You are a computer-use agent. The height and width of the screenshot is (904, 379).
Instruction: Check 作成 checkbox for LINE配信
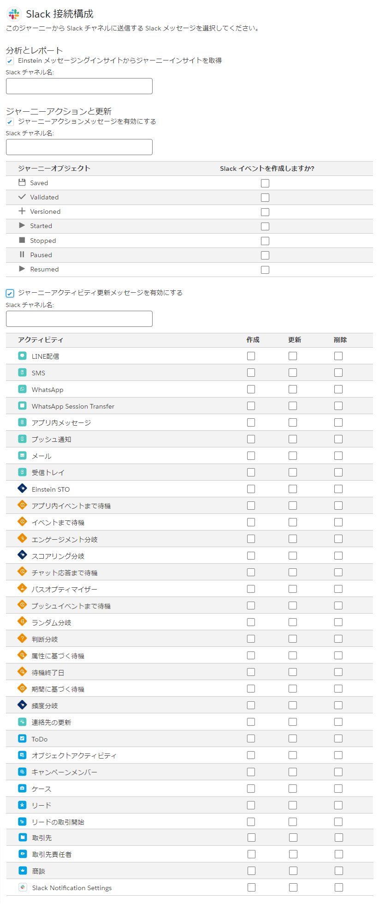251,356
